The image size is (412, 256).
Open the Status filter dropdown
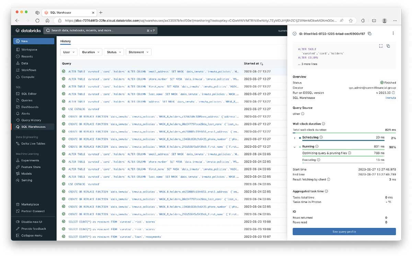point(114,52)
